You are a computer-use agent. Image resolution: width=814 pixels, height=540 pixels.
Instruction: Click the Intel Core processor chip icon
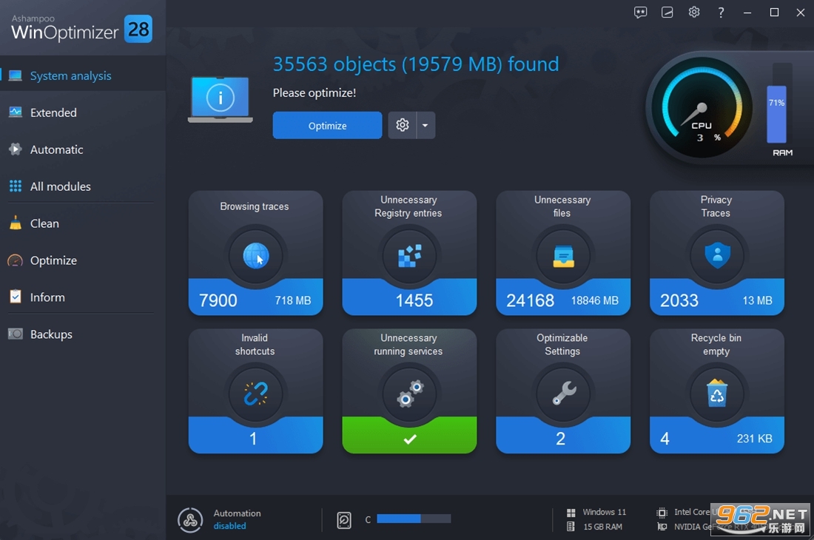click(662, 513)
